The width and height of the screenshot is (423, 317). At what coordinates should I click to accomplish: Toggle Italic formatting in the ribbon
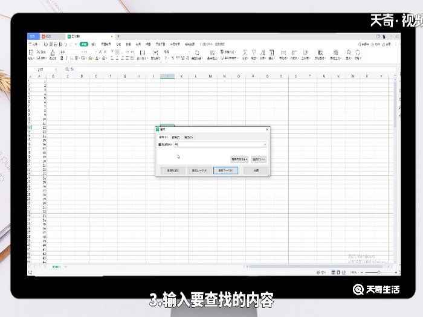point(66,58)
